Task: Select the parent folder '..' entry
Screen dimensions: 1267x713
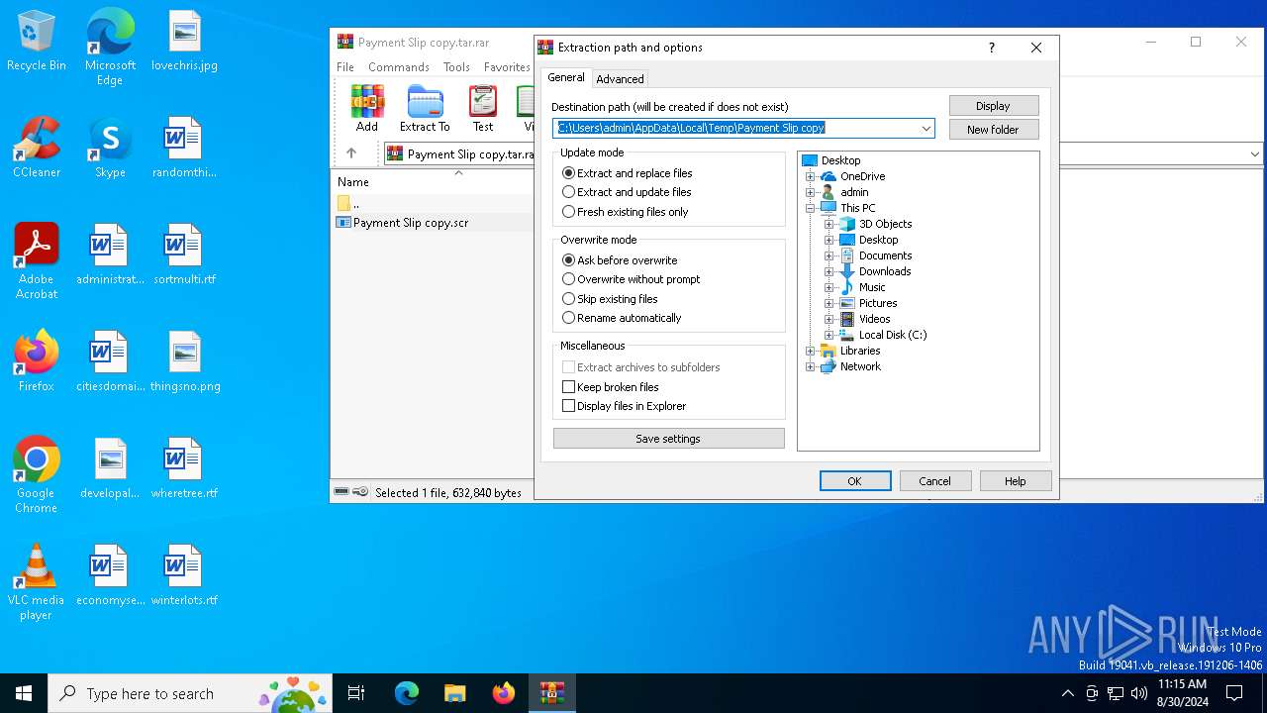Action: [347, 203]
